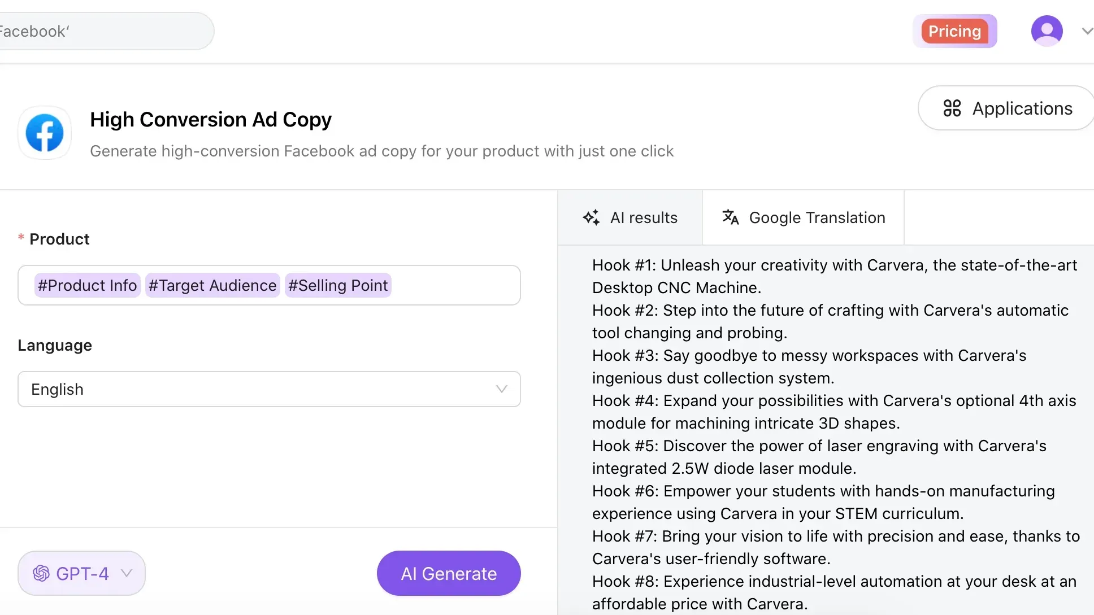
Task: Click the user profile avatar
Action: tap(1047, 31)
